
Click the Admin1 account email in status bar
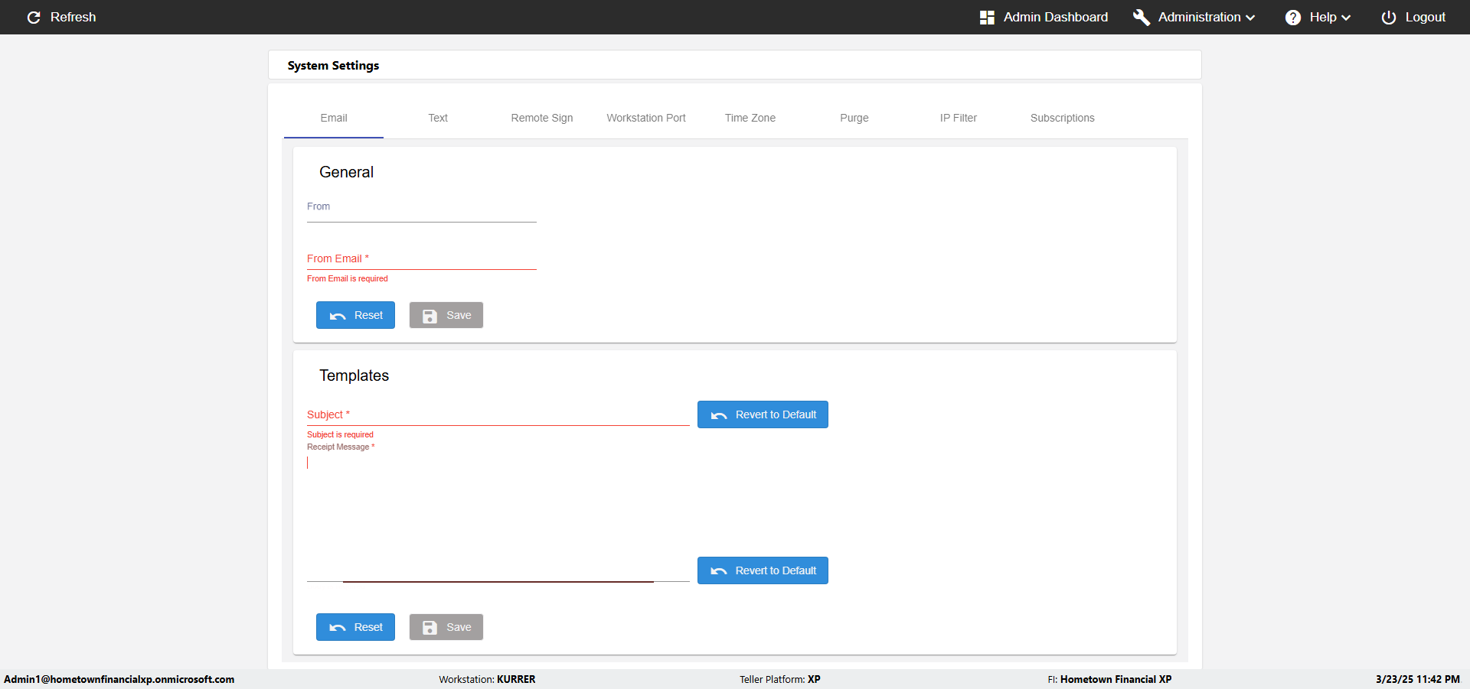pyautogui.click(x=119, y=679)
